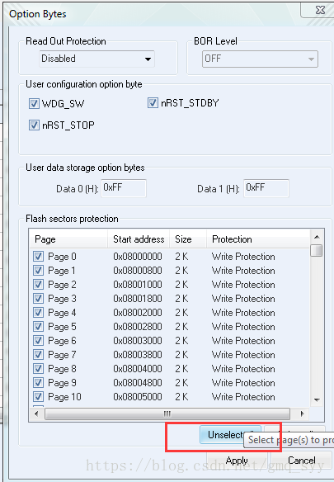Uncheck Page 7 checkbox
The image size is (334, 482).
(x=38, y=355)
